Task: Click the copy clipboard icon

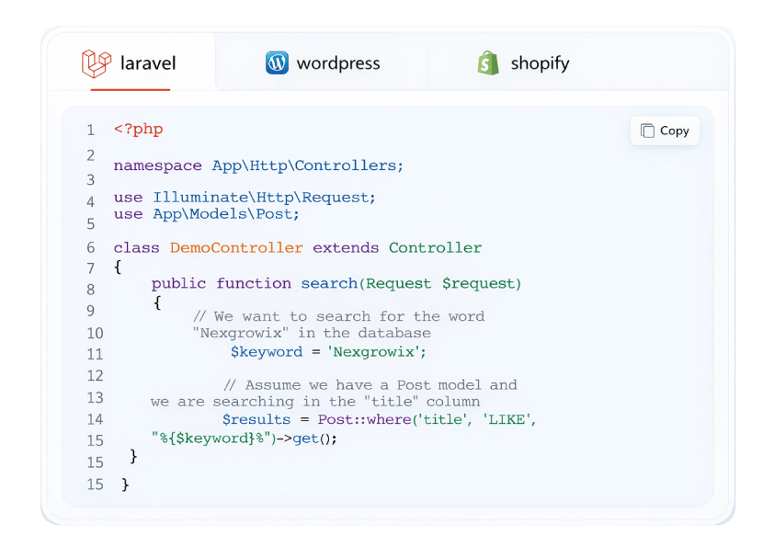Action: coord(647,131)
